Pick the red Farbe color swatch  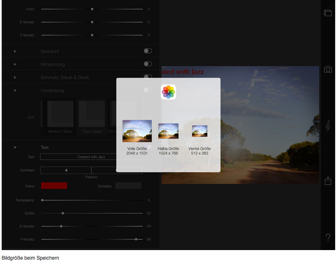pos(54,186)
